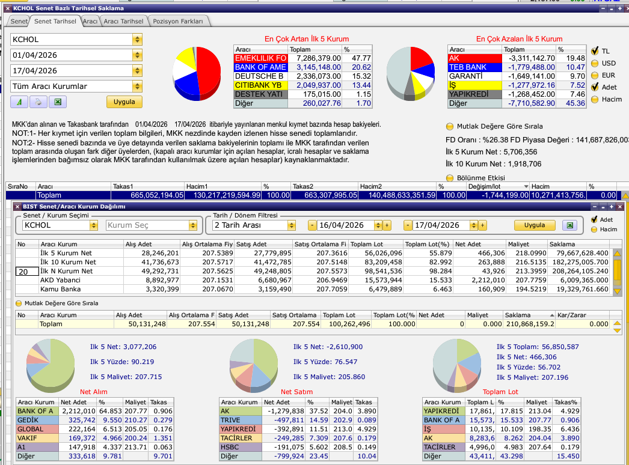
Task: Click the N value field showing 20
Action: [x=26, y=272]
